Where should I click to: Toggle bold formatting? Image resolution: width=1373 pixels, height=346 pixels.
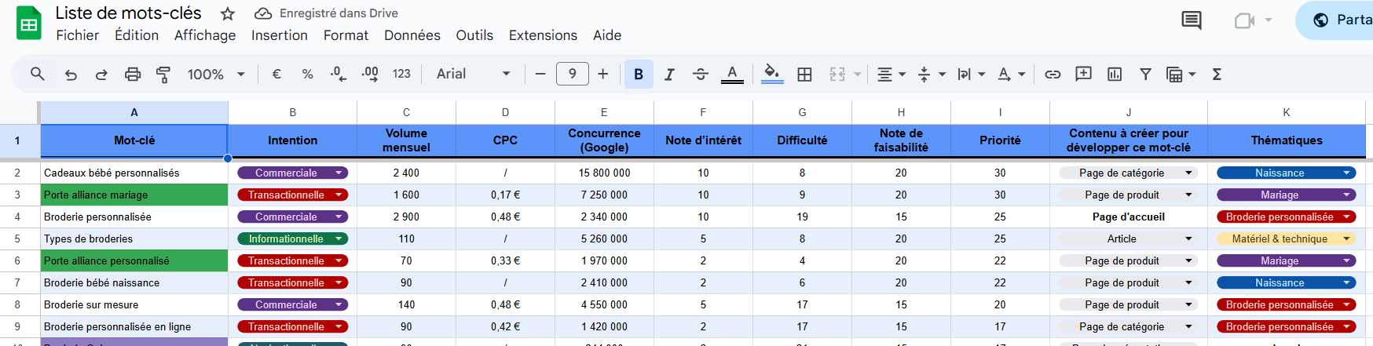coord(639,75)
